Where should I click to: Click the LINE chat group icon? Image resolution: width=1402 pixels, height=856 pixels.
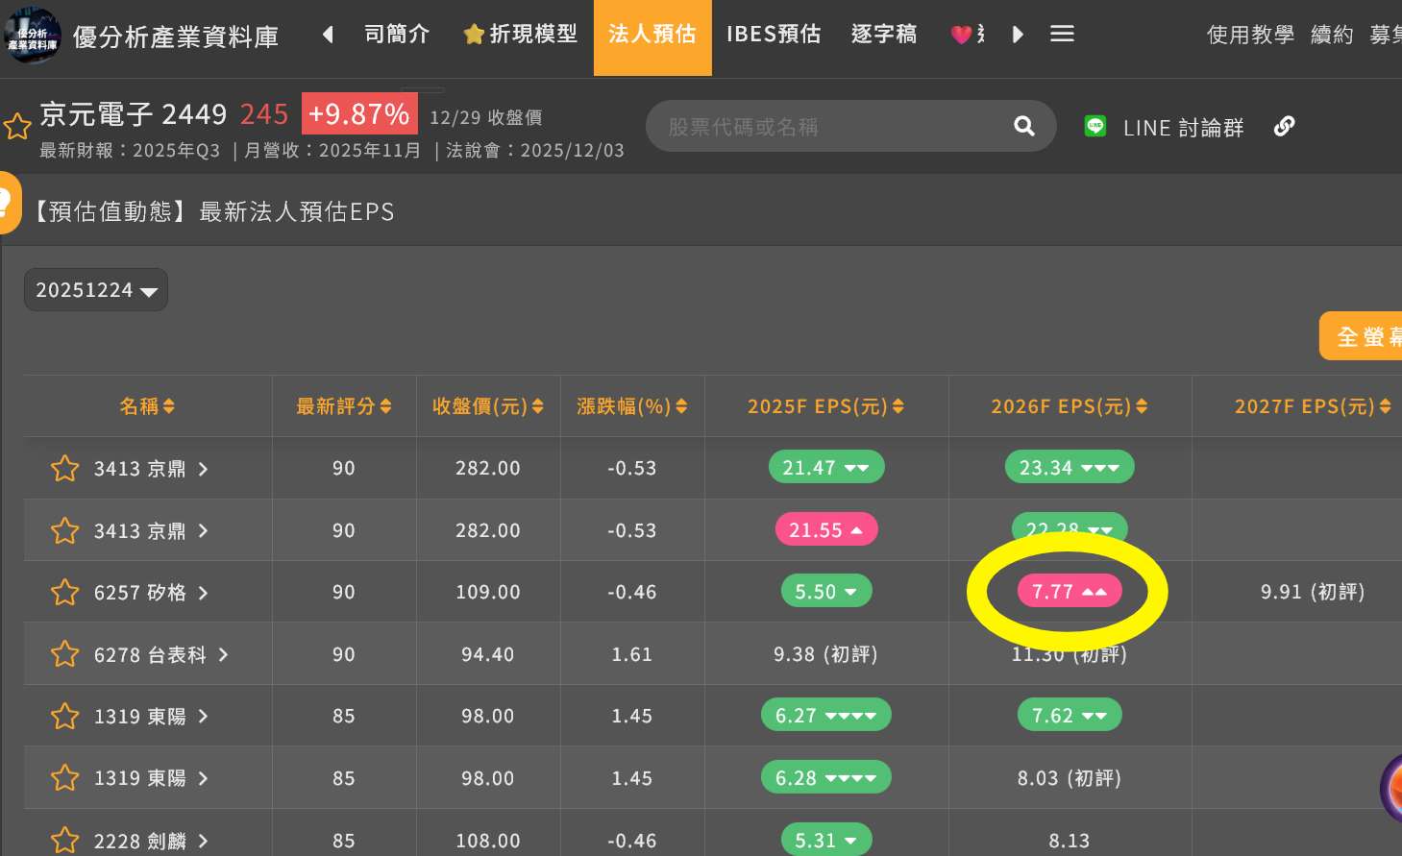tap(1095, 126)
